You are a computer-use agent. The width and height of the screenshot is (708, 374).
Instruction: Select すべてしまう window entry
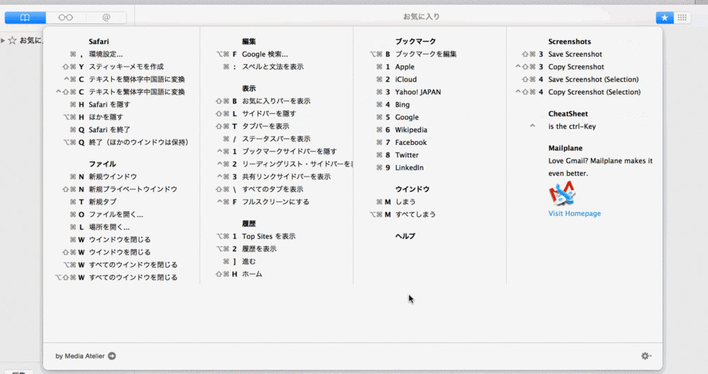(x=416, y=215)
